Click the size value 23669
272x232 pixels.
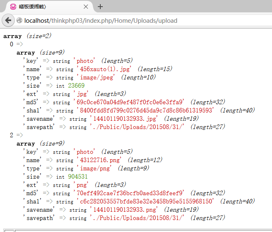76,86
